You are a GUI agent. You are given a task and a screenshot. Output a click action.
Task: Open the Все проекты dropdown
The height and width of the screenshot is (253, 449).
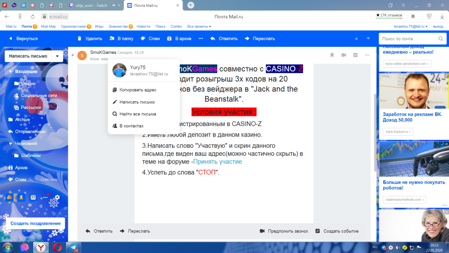[x=199, y=27]
